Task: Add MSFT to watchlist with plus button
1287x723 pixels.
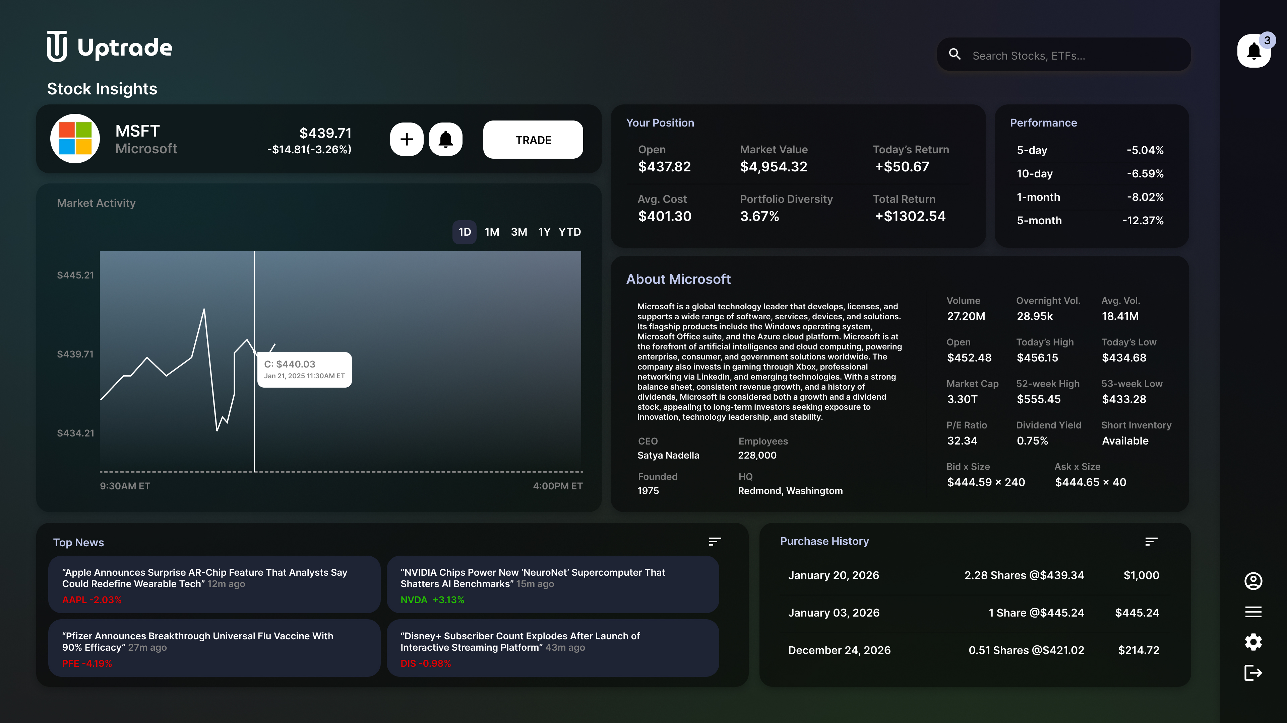Action: 407,139
